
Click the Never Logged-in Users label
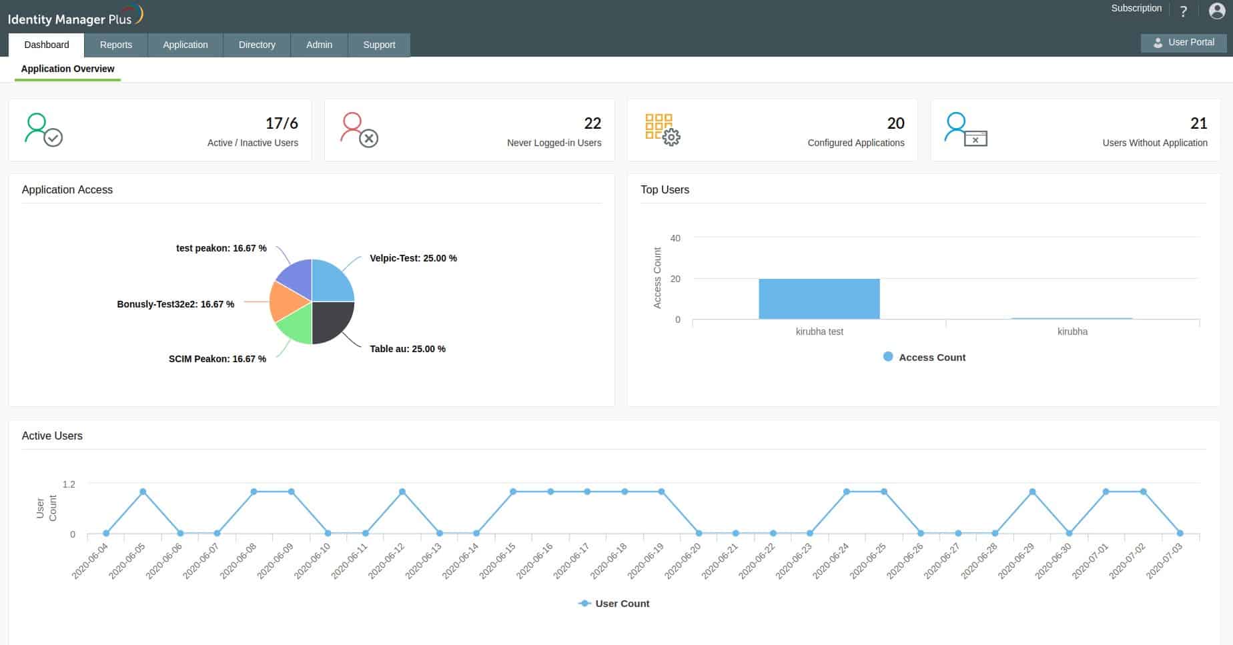pos(554,143)
